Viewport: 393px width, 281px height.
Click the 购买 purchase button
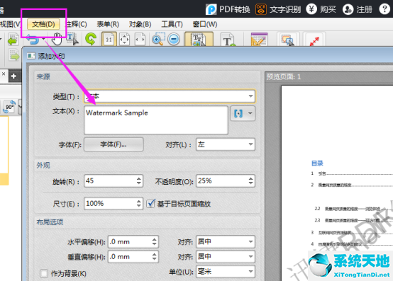pyautogui.click(x=321, y=9)
